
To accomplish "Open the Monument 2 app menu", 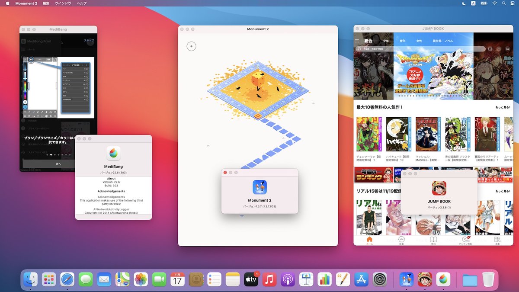I will 26,3.
